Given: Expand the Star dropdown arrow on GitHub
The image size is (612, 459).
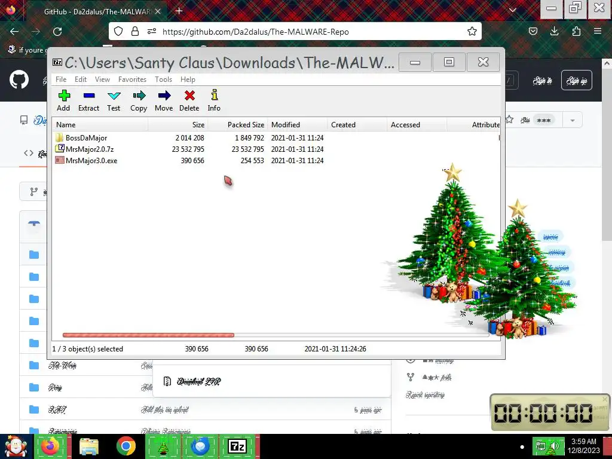Looking at the screenshot, I should click(x=573, y=120).
